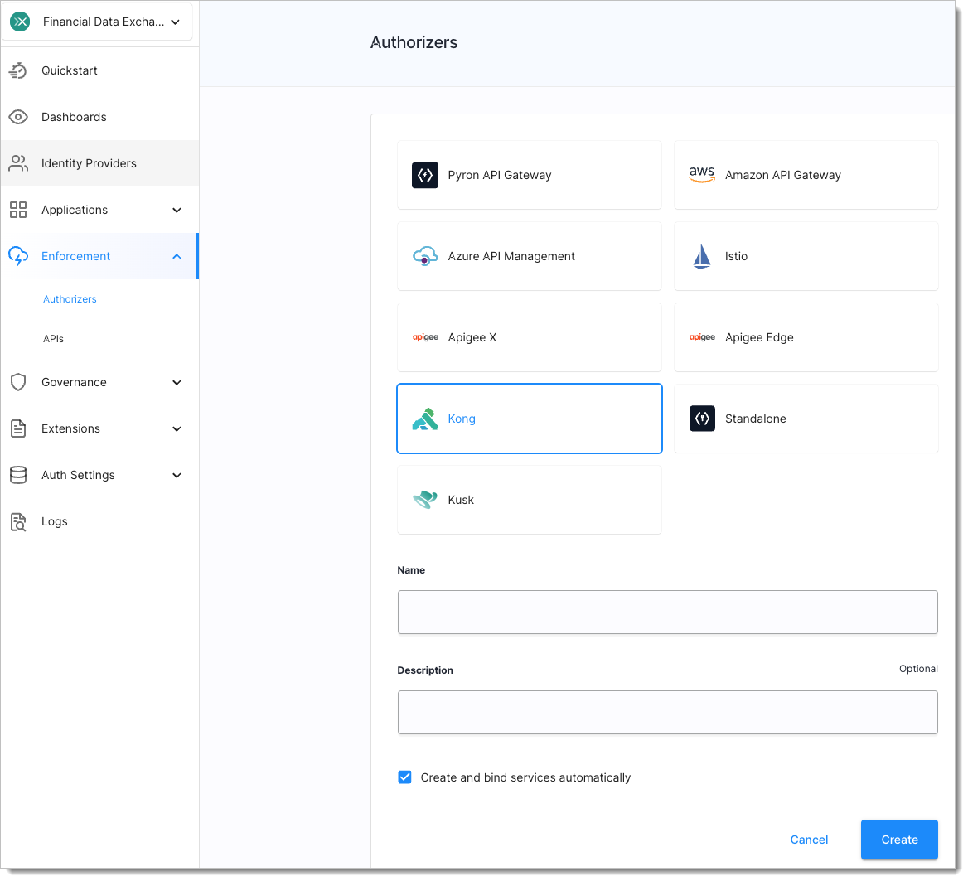968x881 pixels.
Task: Choose the Azure API Management authorizer label
Action: click(511, 256)
